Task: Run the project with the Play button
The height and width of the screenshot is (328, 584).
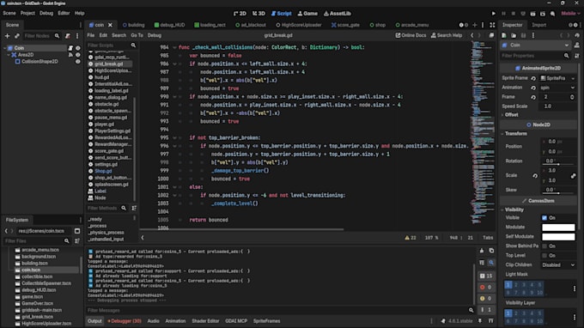Action: pos(494,14)
